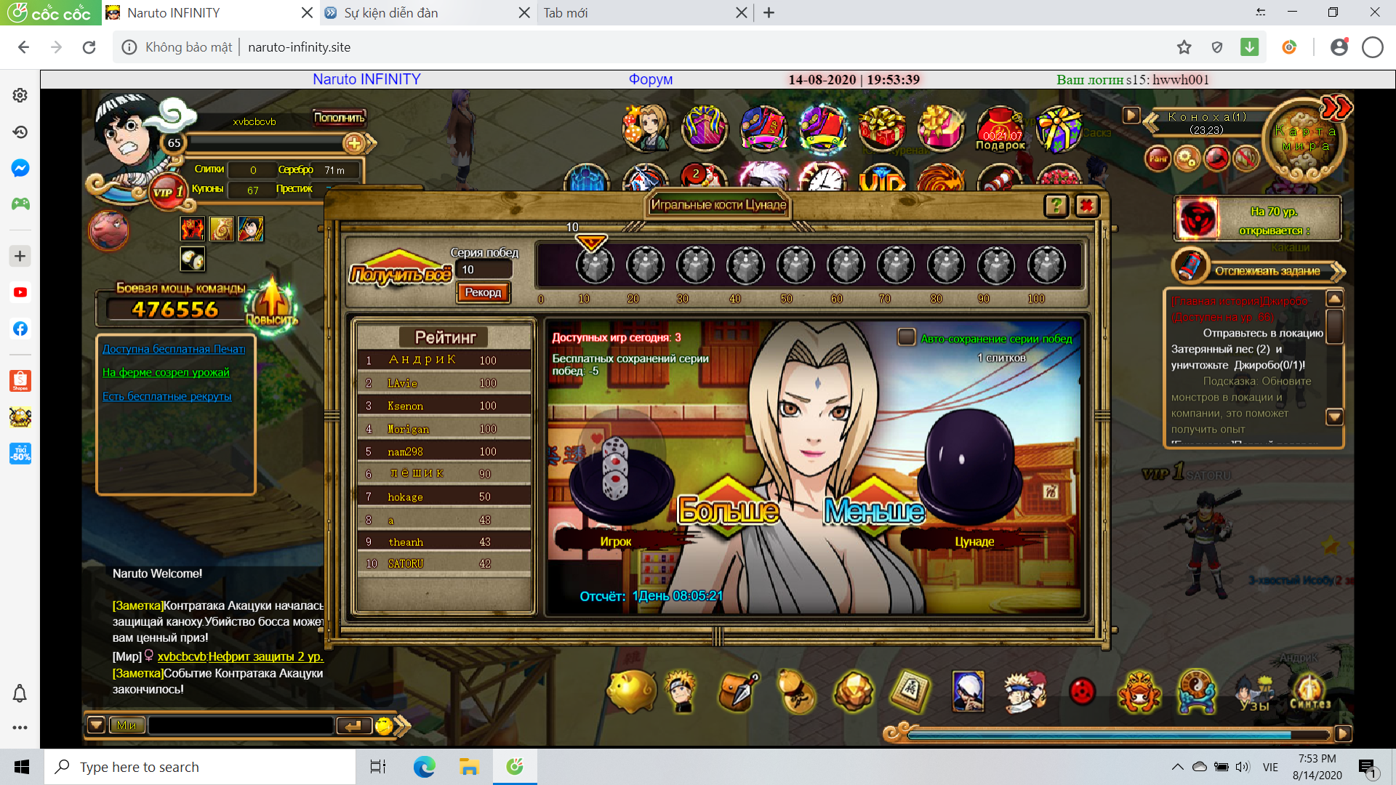Viewport: 1396px width, 785px height.
Task: Open the Карта мира globe
Action: point(1305,142)
